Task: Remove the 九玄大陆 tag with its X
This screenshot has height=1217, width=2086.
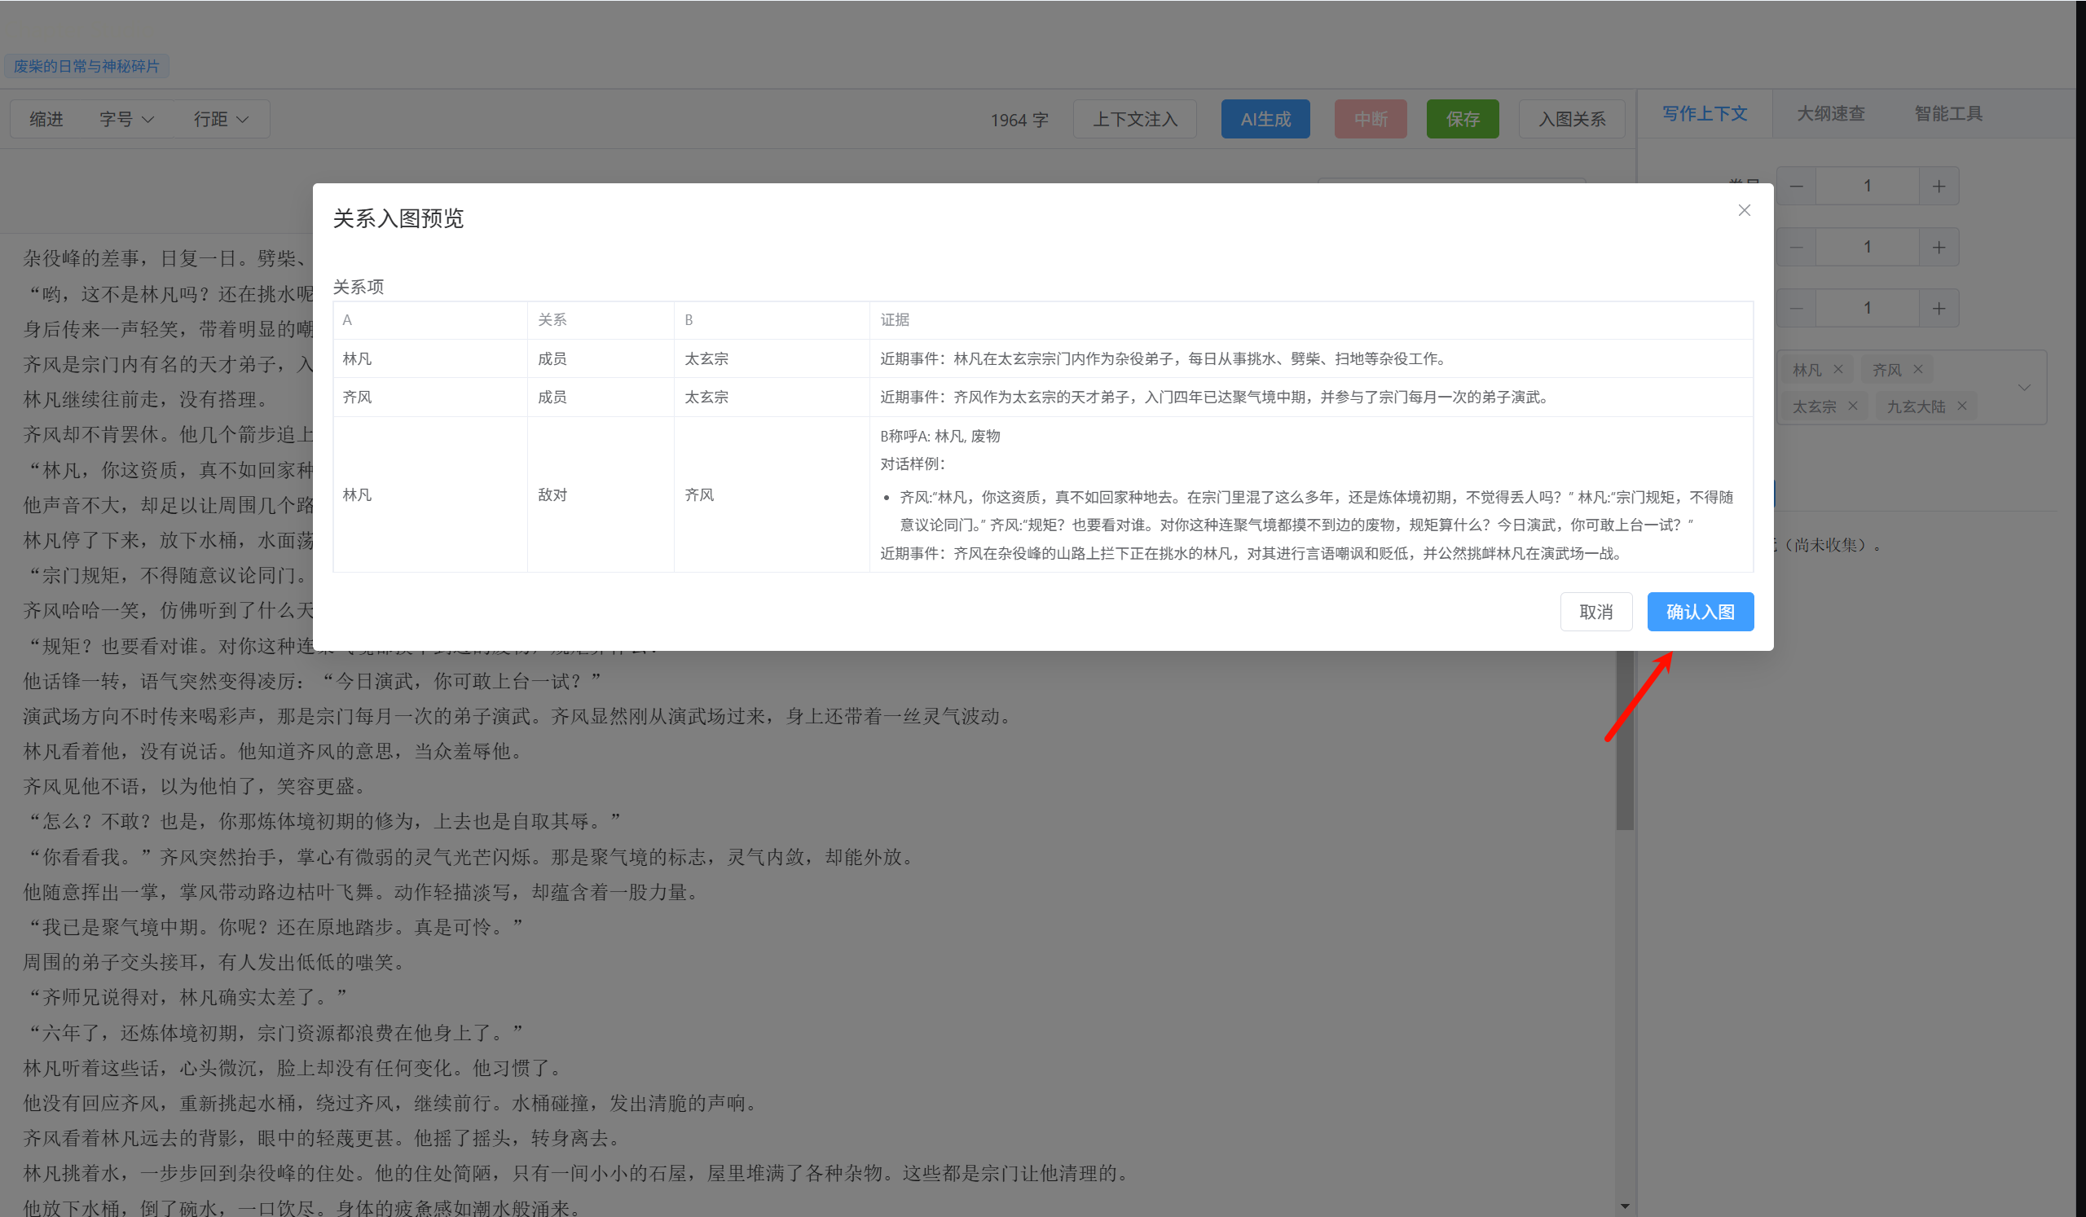Action: point(1962,406)
